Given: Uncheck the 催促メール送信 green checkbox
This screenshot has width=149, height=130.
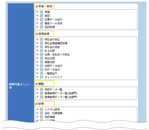Looking at the screenshot, I should tap(42, 23).
